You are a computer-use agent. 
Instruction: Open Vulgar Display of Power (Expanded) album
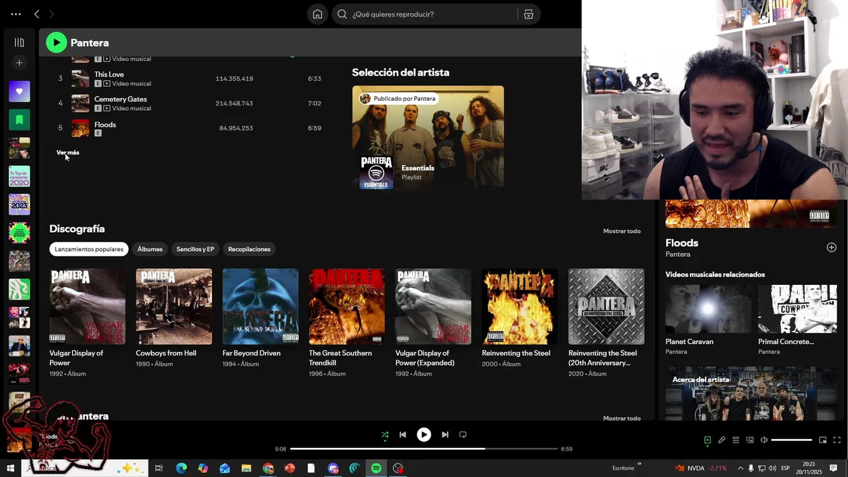[433, 323]
